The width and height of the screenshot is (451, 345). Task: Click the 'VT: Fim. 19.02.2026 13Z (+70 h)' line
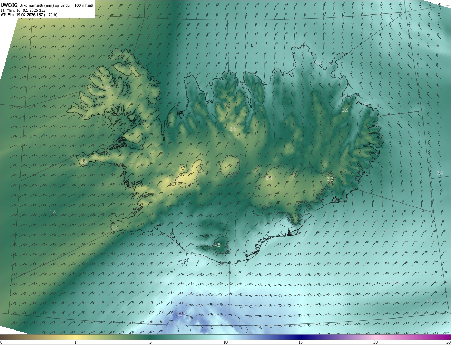(29, 15)
